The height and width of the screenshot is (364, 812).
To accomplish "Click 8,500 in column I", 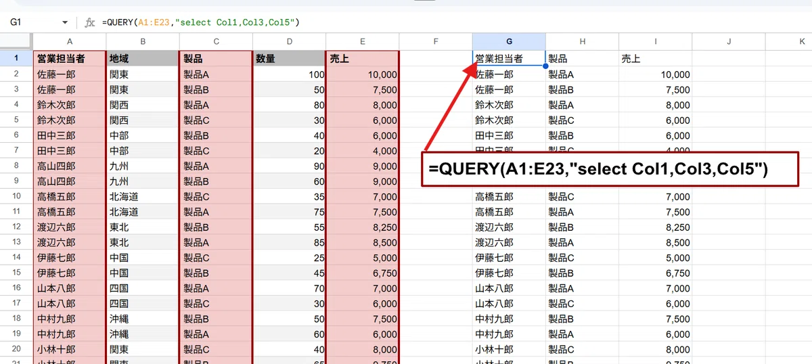I will click(x=655, y=242).
